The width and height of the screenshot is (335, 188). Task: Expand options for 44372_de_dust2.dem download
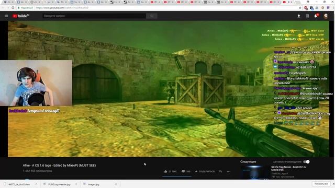click(x=36, y=184)
